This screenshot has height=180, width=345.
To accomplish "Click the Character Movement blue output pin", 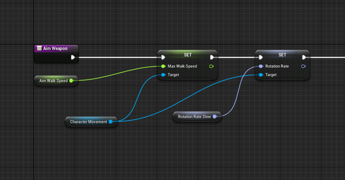I will click(x=110, y=122).
